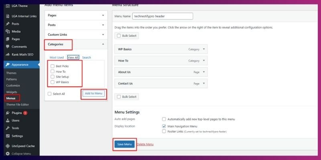321x160 pixels.
Task: Collapse the Categories accordion arrow
Action: click(103, 44)
